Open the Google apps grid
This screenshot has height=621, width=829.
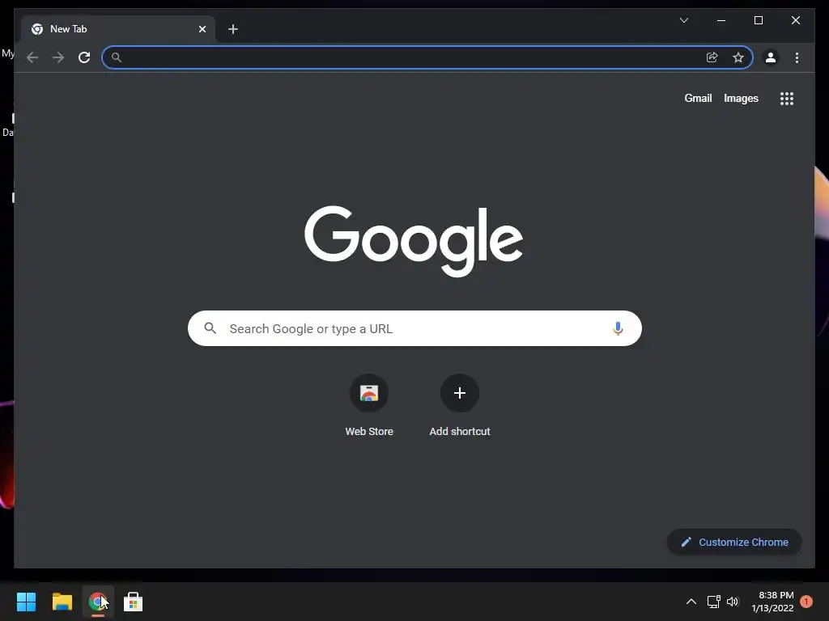787,98
